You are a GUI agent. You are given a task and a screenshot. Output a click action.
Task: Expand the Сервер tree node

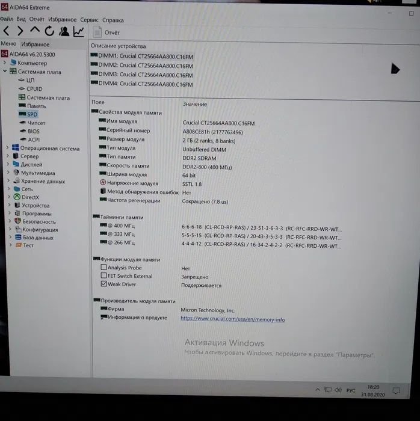(7, 156)
